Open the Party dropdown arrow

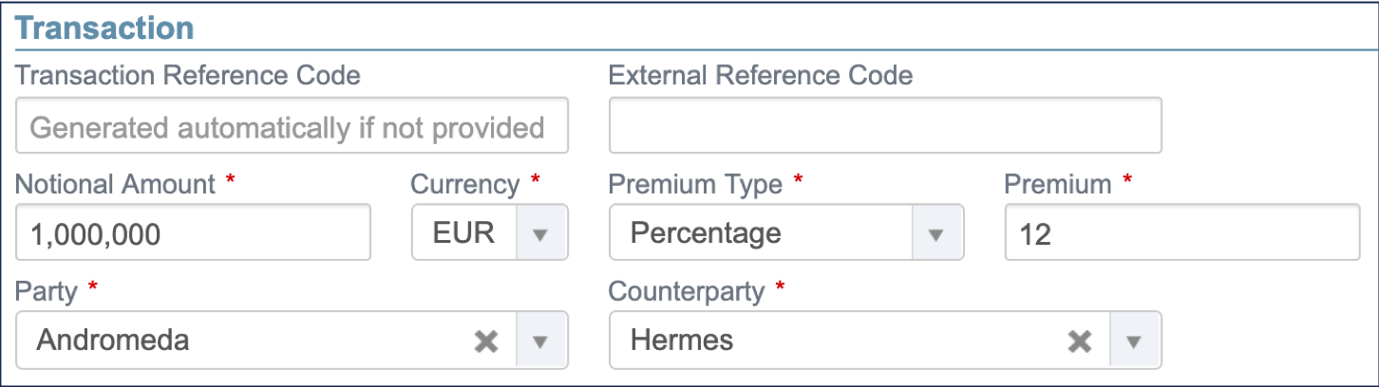coord(541,341)
